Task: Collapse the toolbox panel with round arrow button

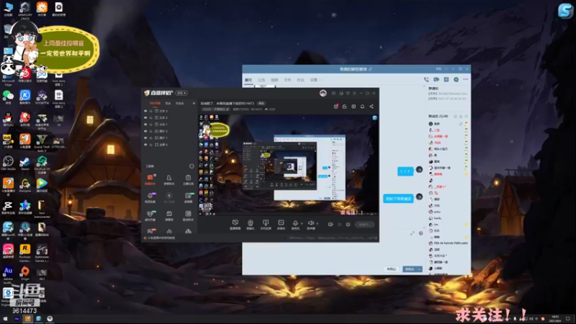Action: [x=192, y=166]
